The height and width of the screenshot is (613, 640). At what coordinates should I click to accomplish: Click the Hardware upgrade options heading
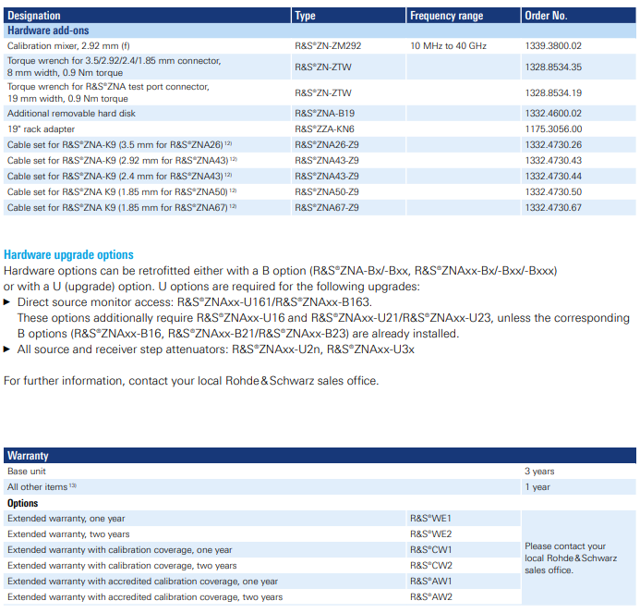(68, 254)
